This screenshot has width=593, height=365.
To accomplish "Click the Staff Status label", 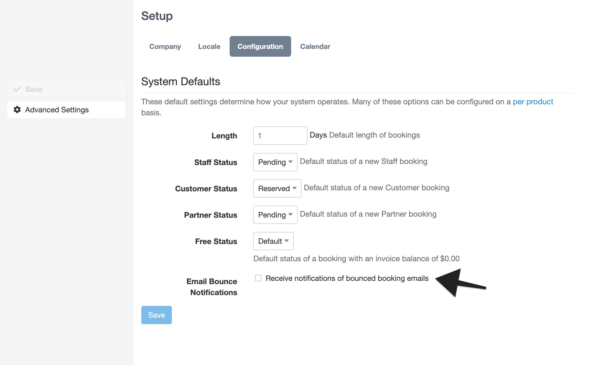I will (x=216, y=162).
